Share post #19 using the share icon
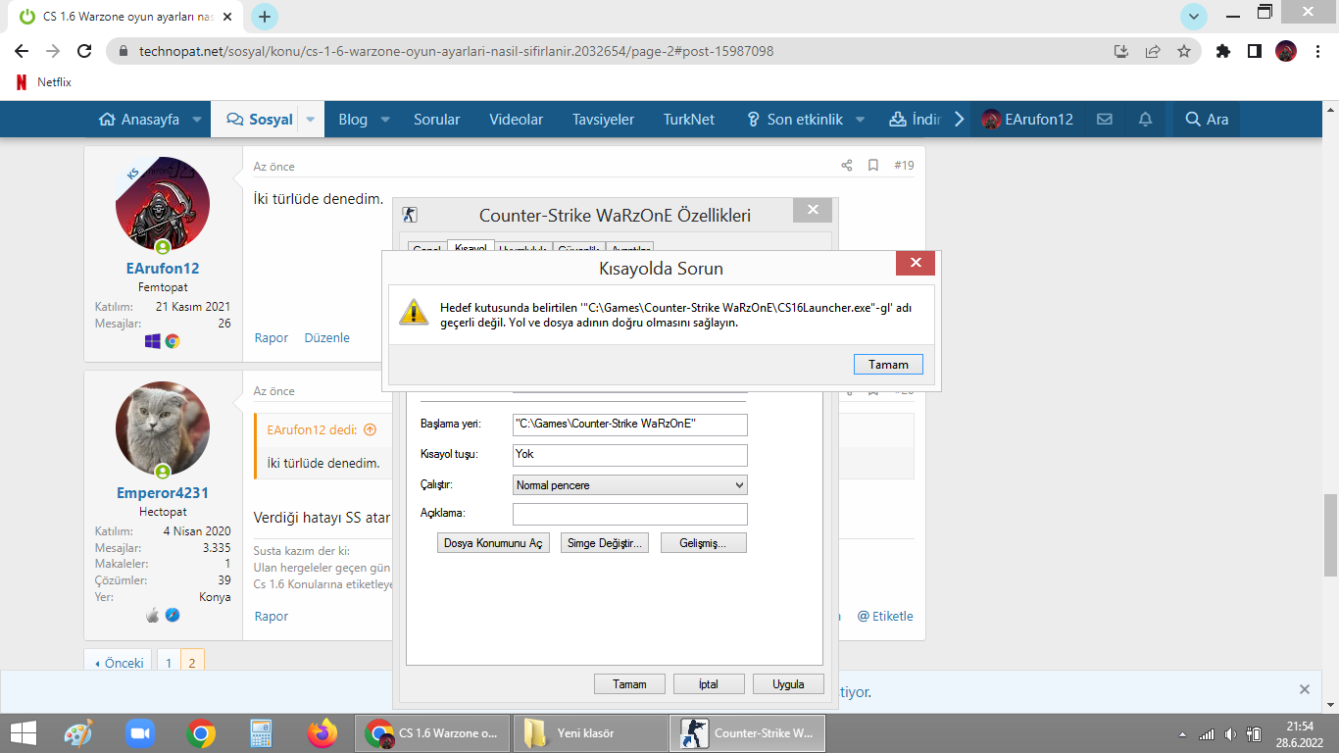Image resolution: width=1339 pixels, height=753 pixels. tap(847, 166)
